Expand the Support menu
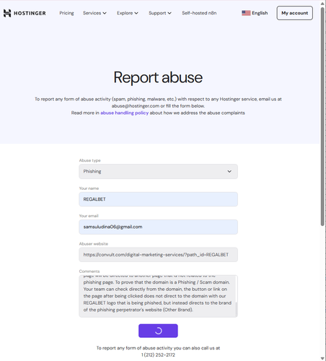The height and width of the screenshot is (361, 326). tap(160, 13)
